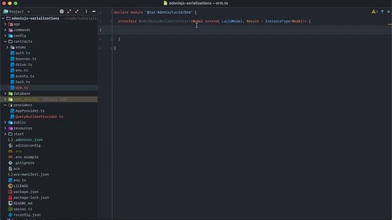
Task: Open root-level env.ts file below ace-manifest.json
Action: pyautogui.click(x=20, y=180)
